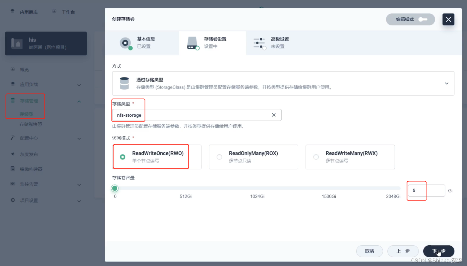Select ReadOnlyMany(ROX) access mode
The width and height of the screenshot is (467, 266).
(253, 157)
